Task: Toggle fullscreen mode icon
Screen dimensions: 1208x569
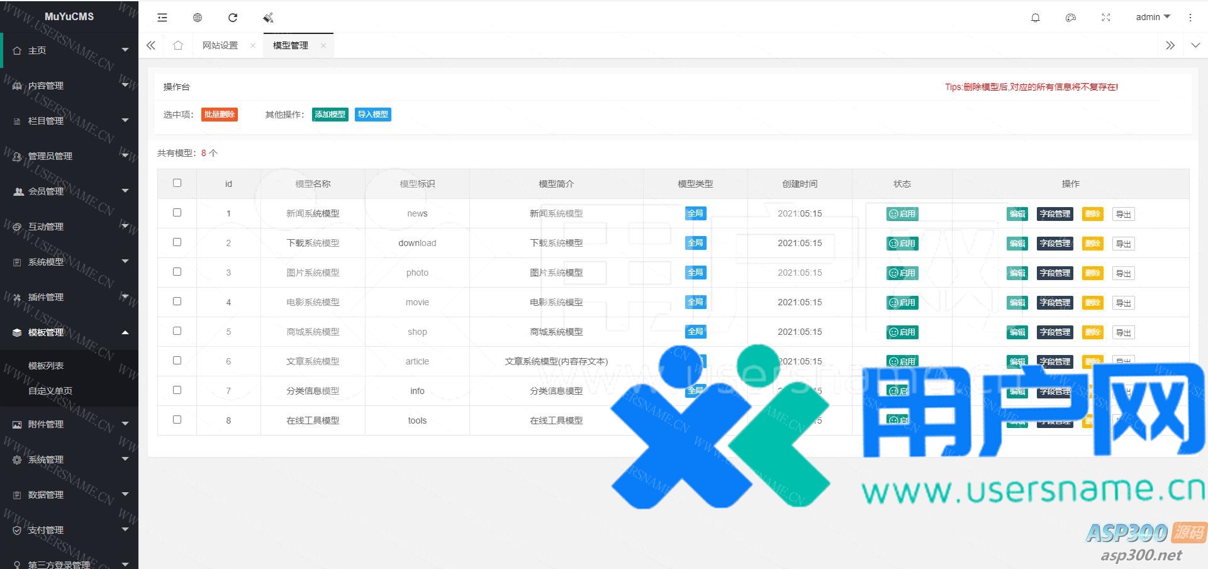Action: (x=1105, y=18)
